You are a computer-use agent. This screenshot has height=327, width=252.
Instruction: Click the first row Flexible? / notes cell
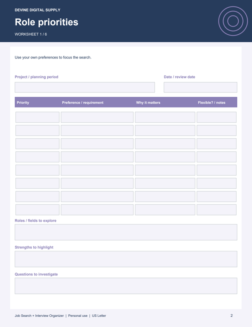217,117
